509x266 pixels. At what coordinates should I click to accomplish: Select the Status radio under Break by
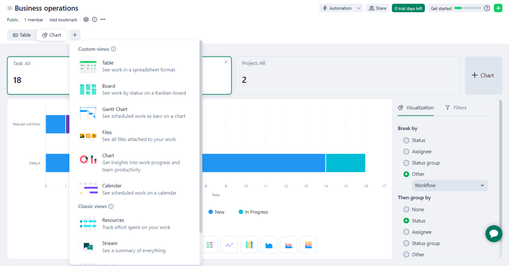[x=406, y=140]
